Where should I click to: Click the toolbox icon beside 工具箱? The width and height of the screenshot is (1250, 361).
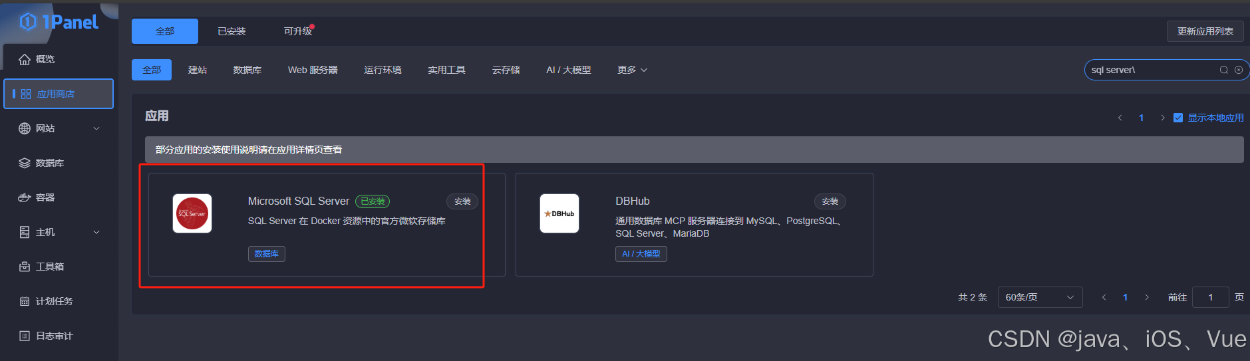click(x=25, y=267)
